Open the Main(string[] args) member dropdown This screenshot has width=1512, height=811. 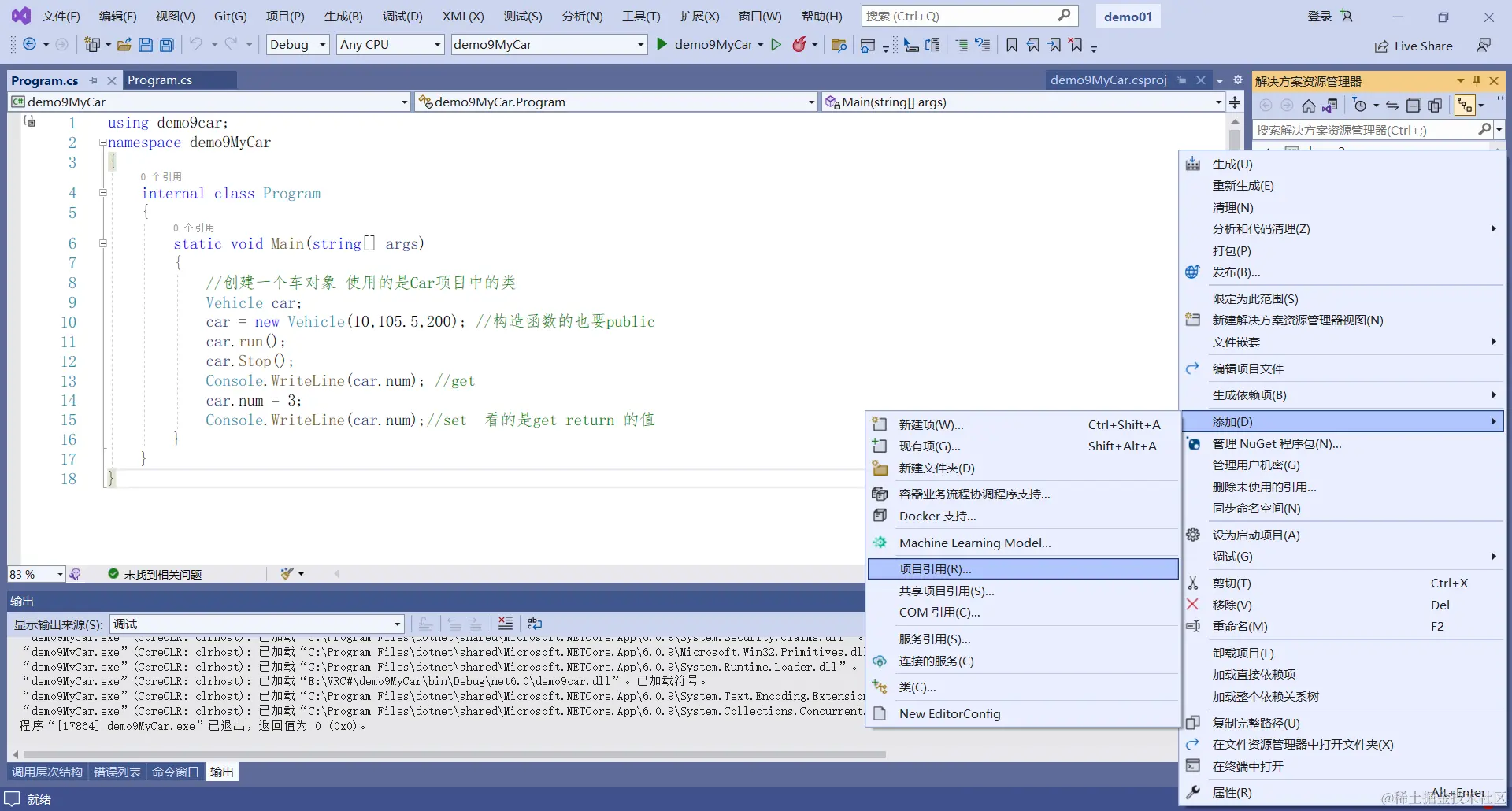pyautogui.click(x=1024, y=102)
